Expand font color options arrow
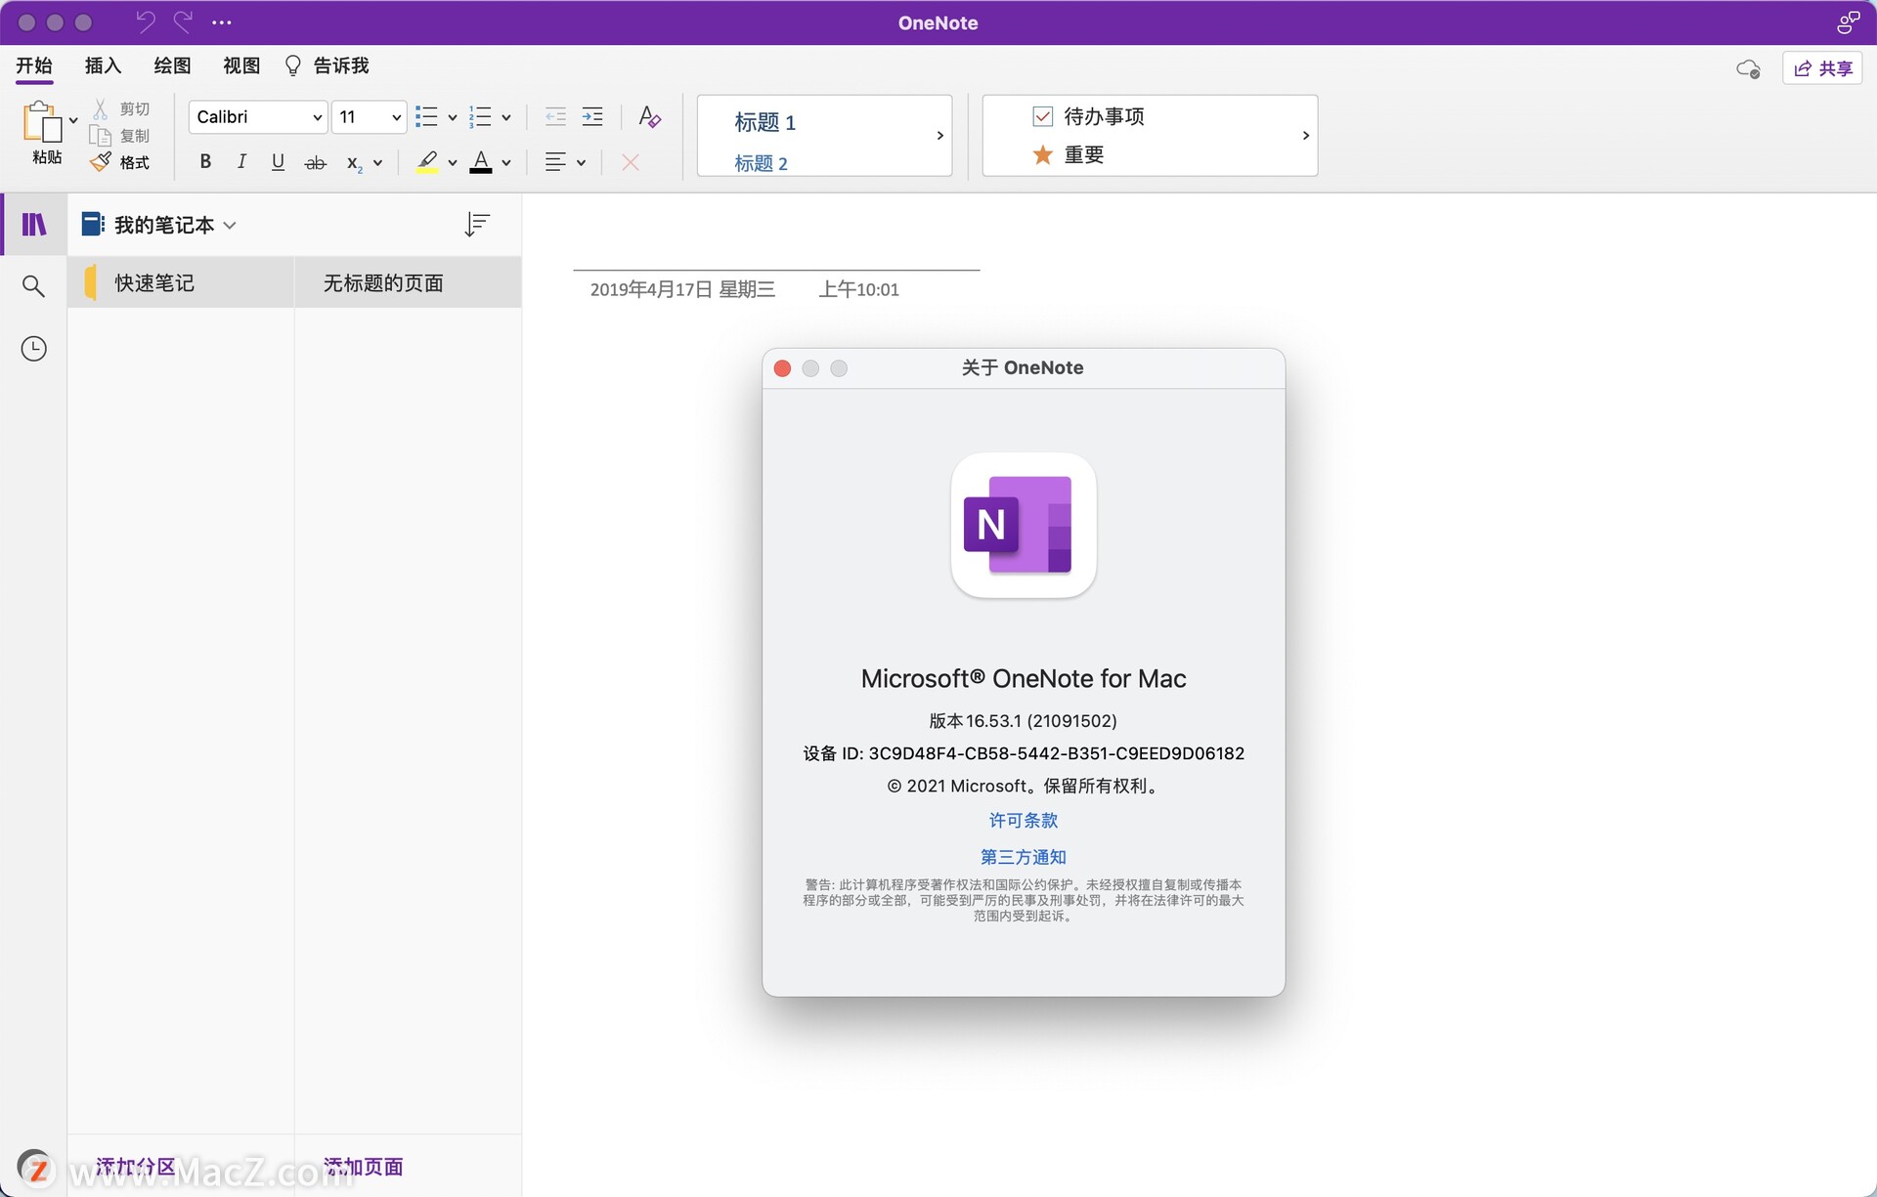Viewport: 1877px width, 1197px height. pyautogui.click(x=506, y=163)
